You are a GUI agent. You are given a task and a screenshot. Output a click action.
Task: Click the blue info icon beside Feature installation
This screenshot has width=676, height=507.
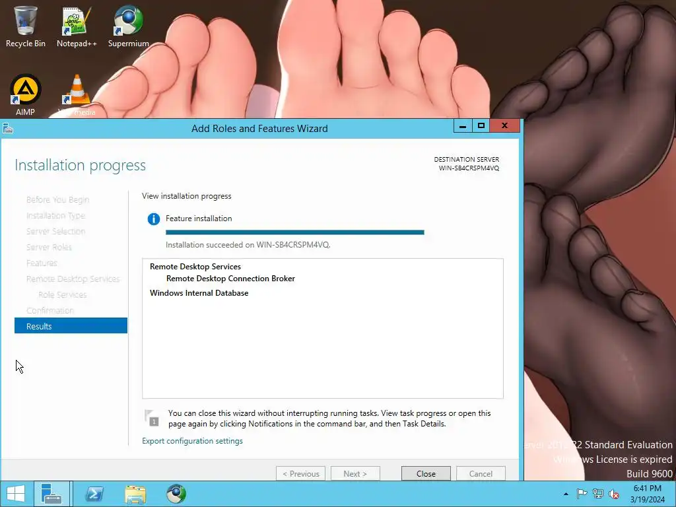tap(153, 219)
